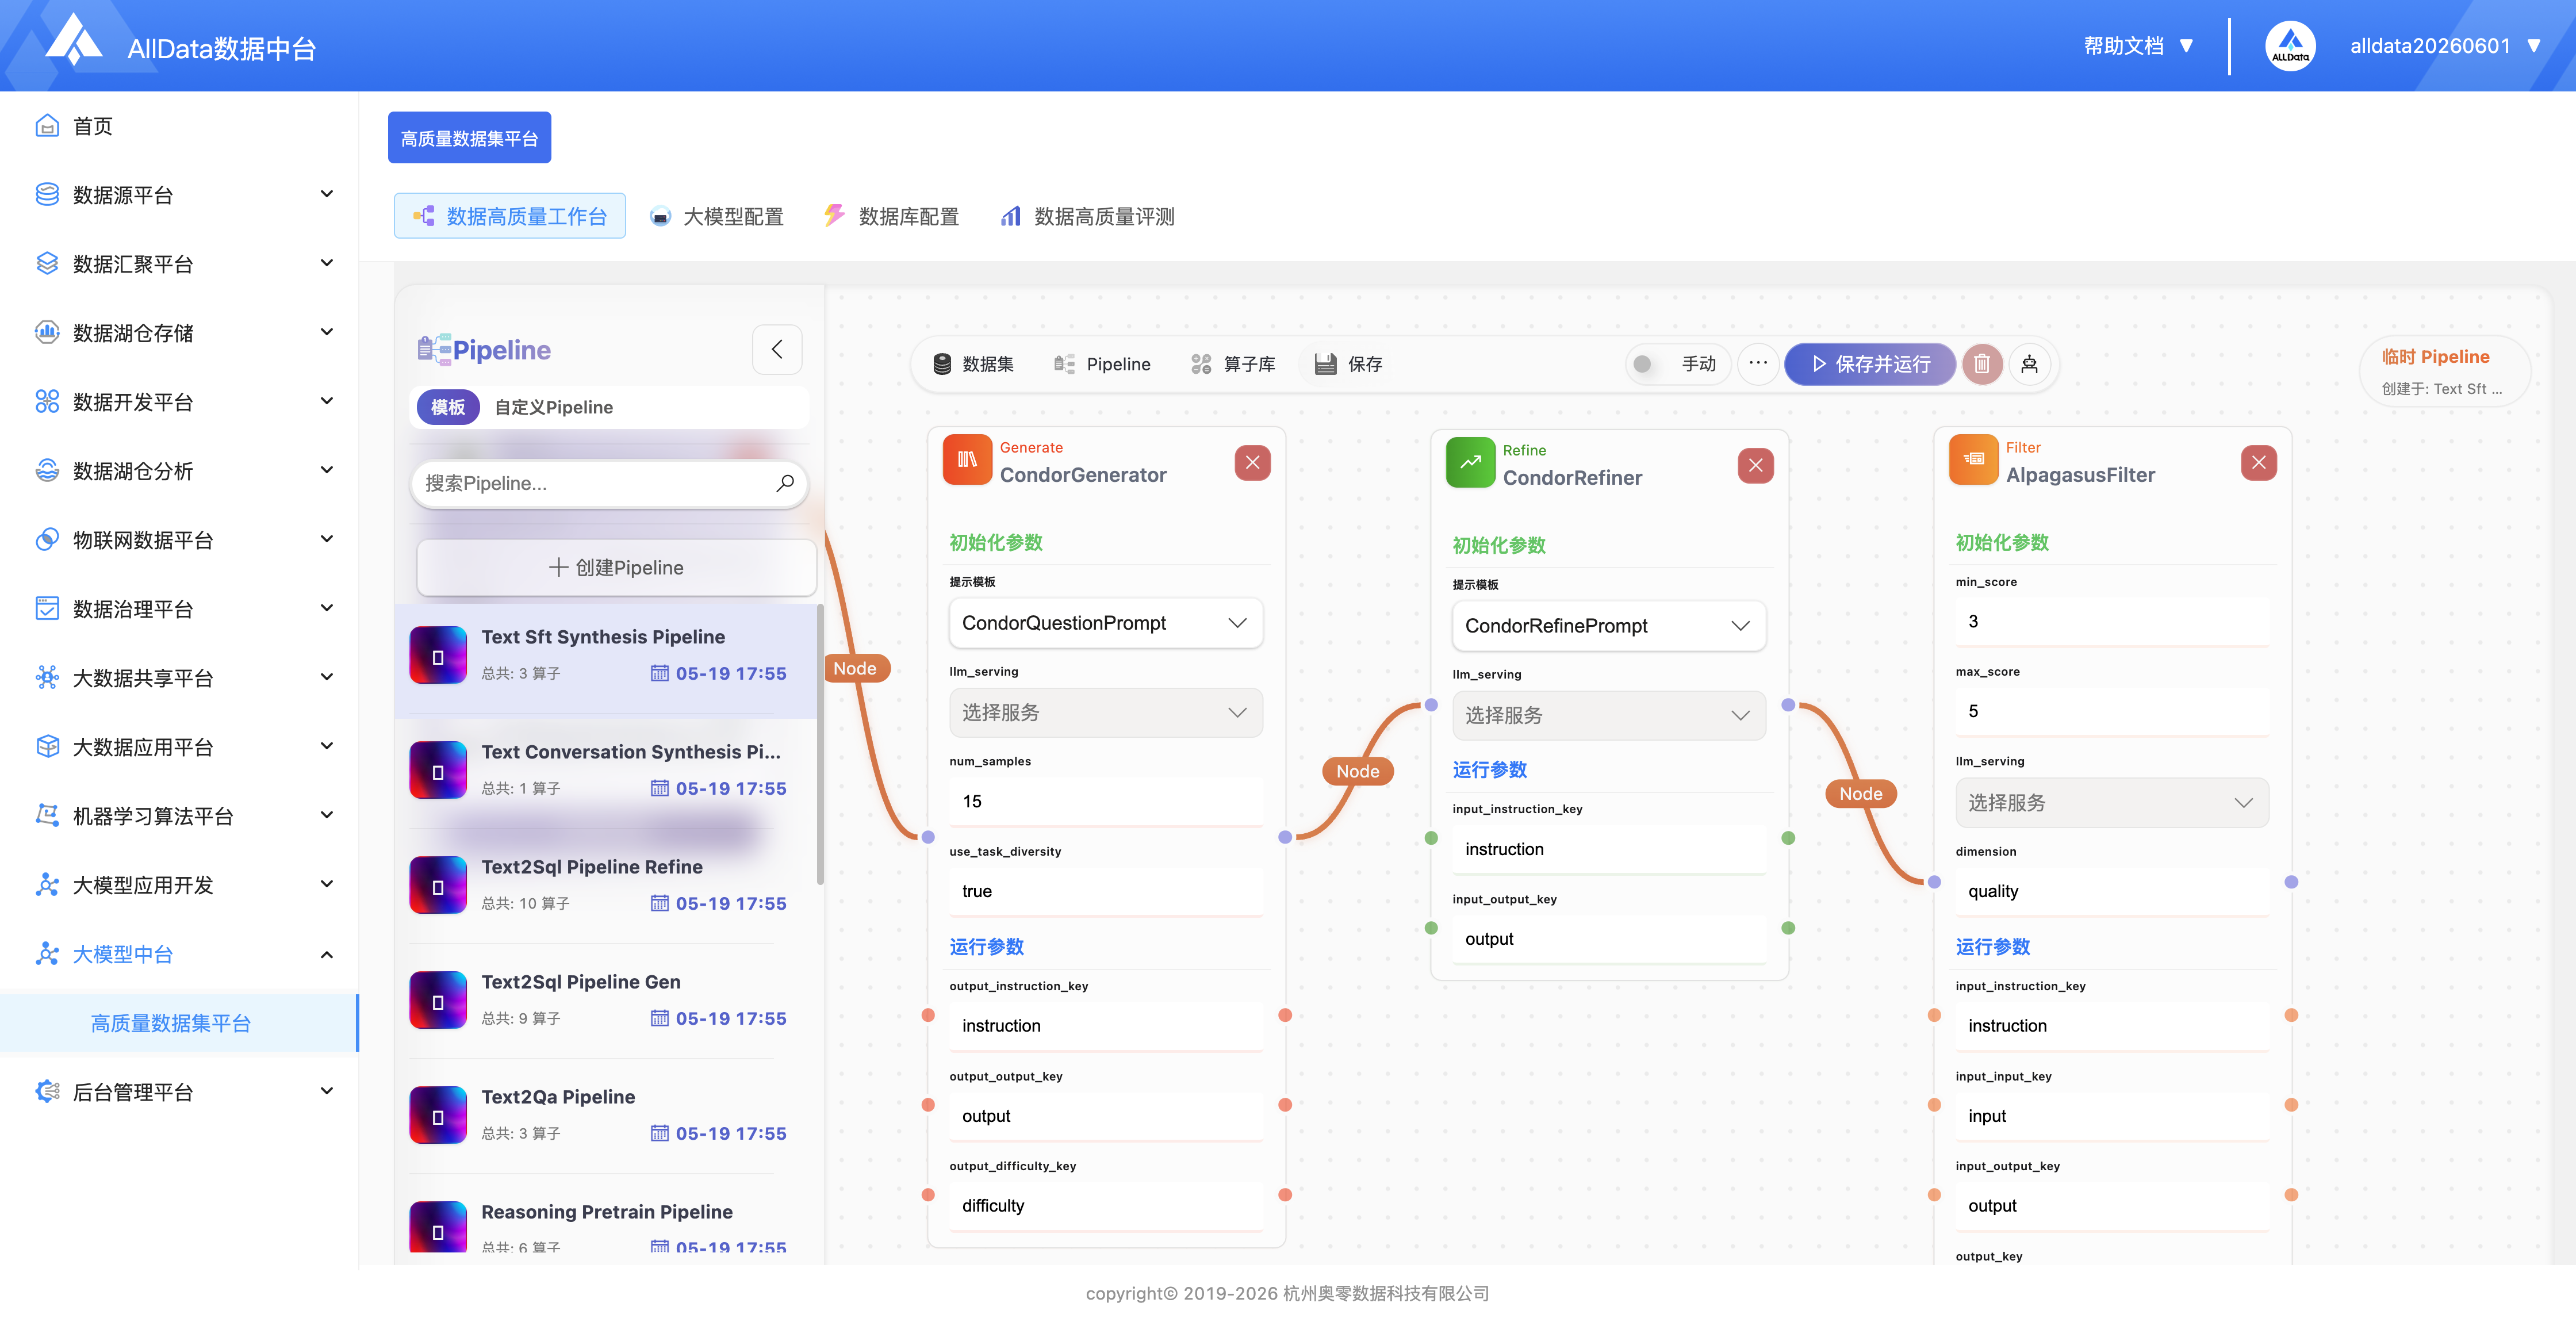The image size is (2576, 1318).
Task: Click the blue 高质量数据集平台 breadcrumb button
Action: point(469,138)
